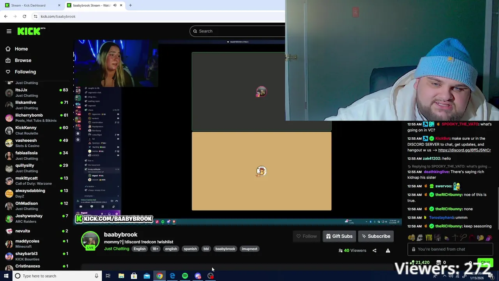Report stream with warning triangle icon

[388, 251]
